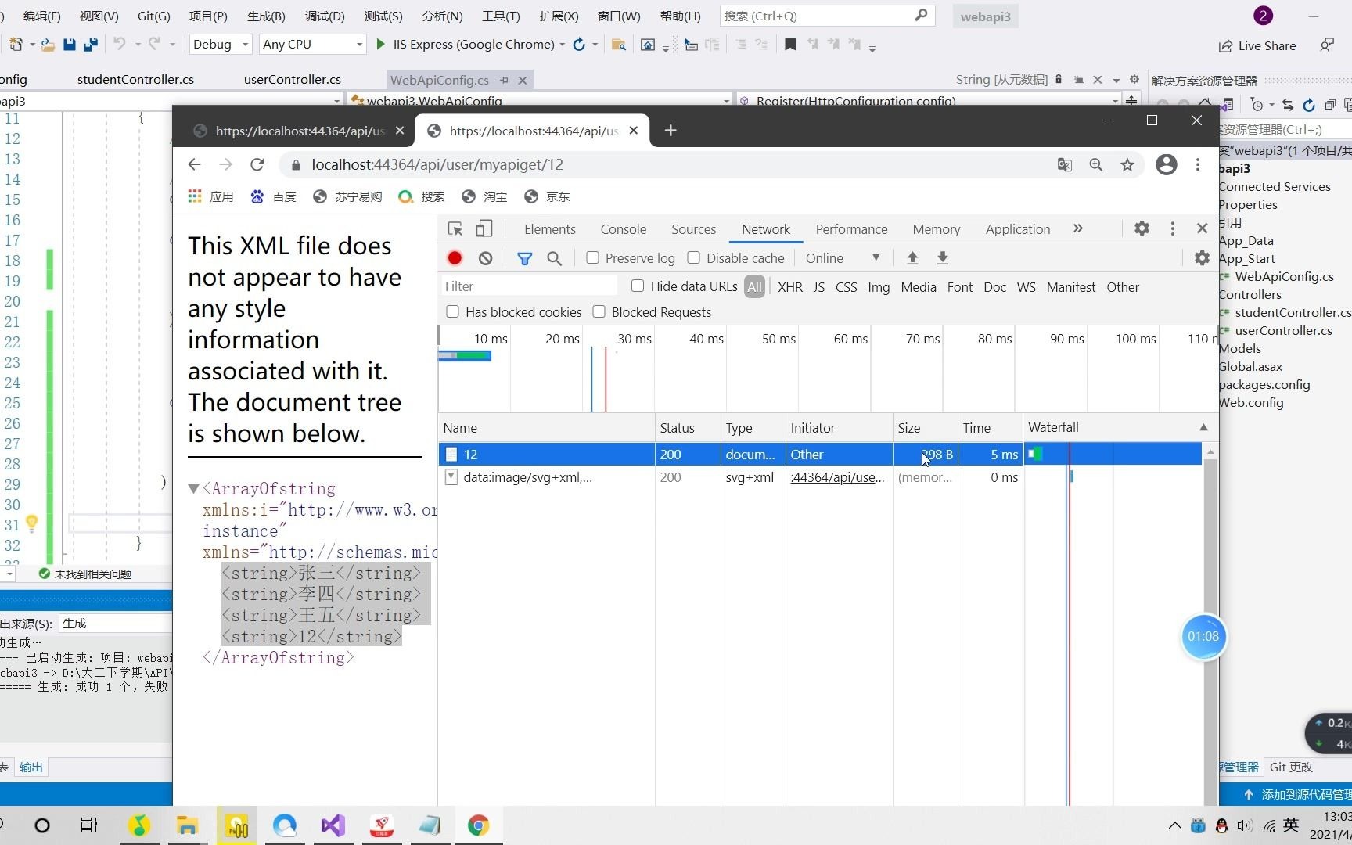
Task: Switch to the Console tab in DevTools
Action: click(623, 228)
